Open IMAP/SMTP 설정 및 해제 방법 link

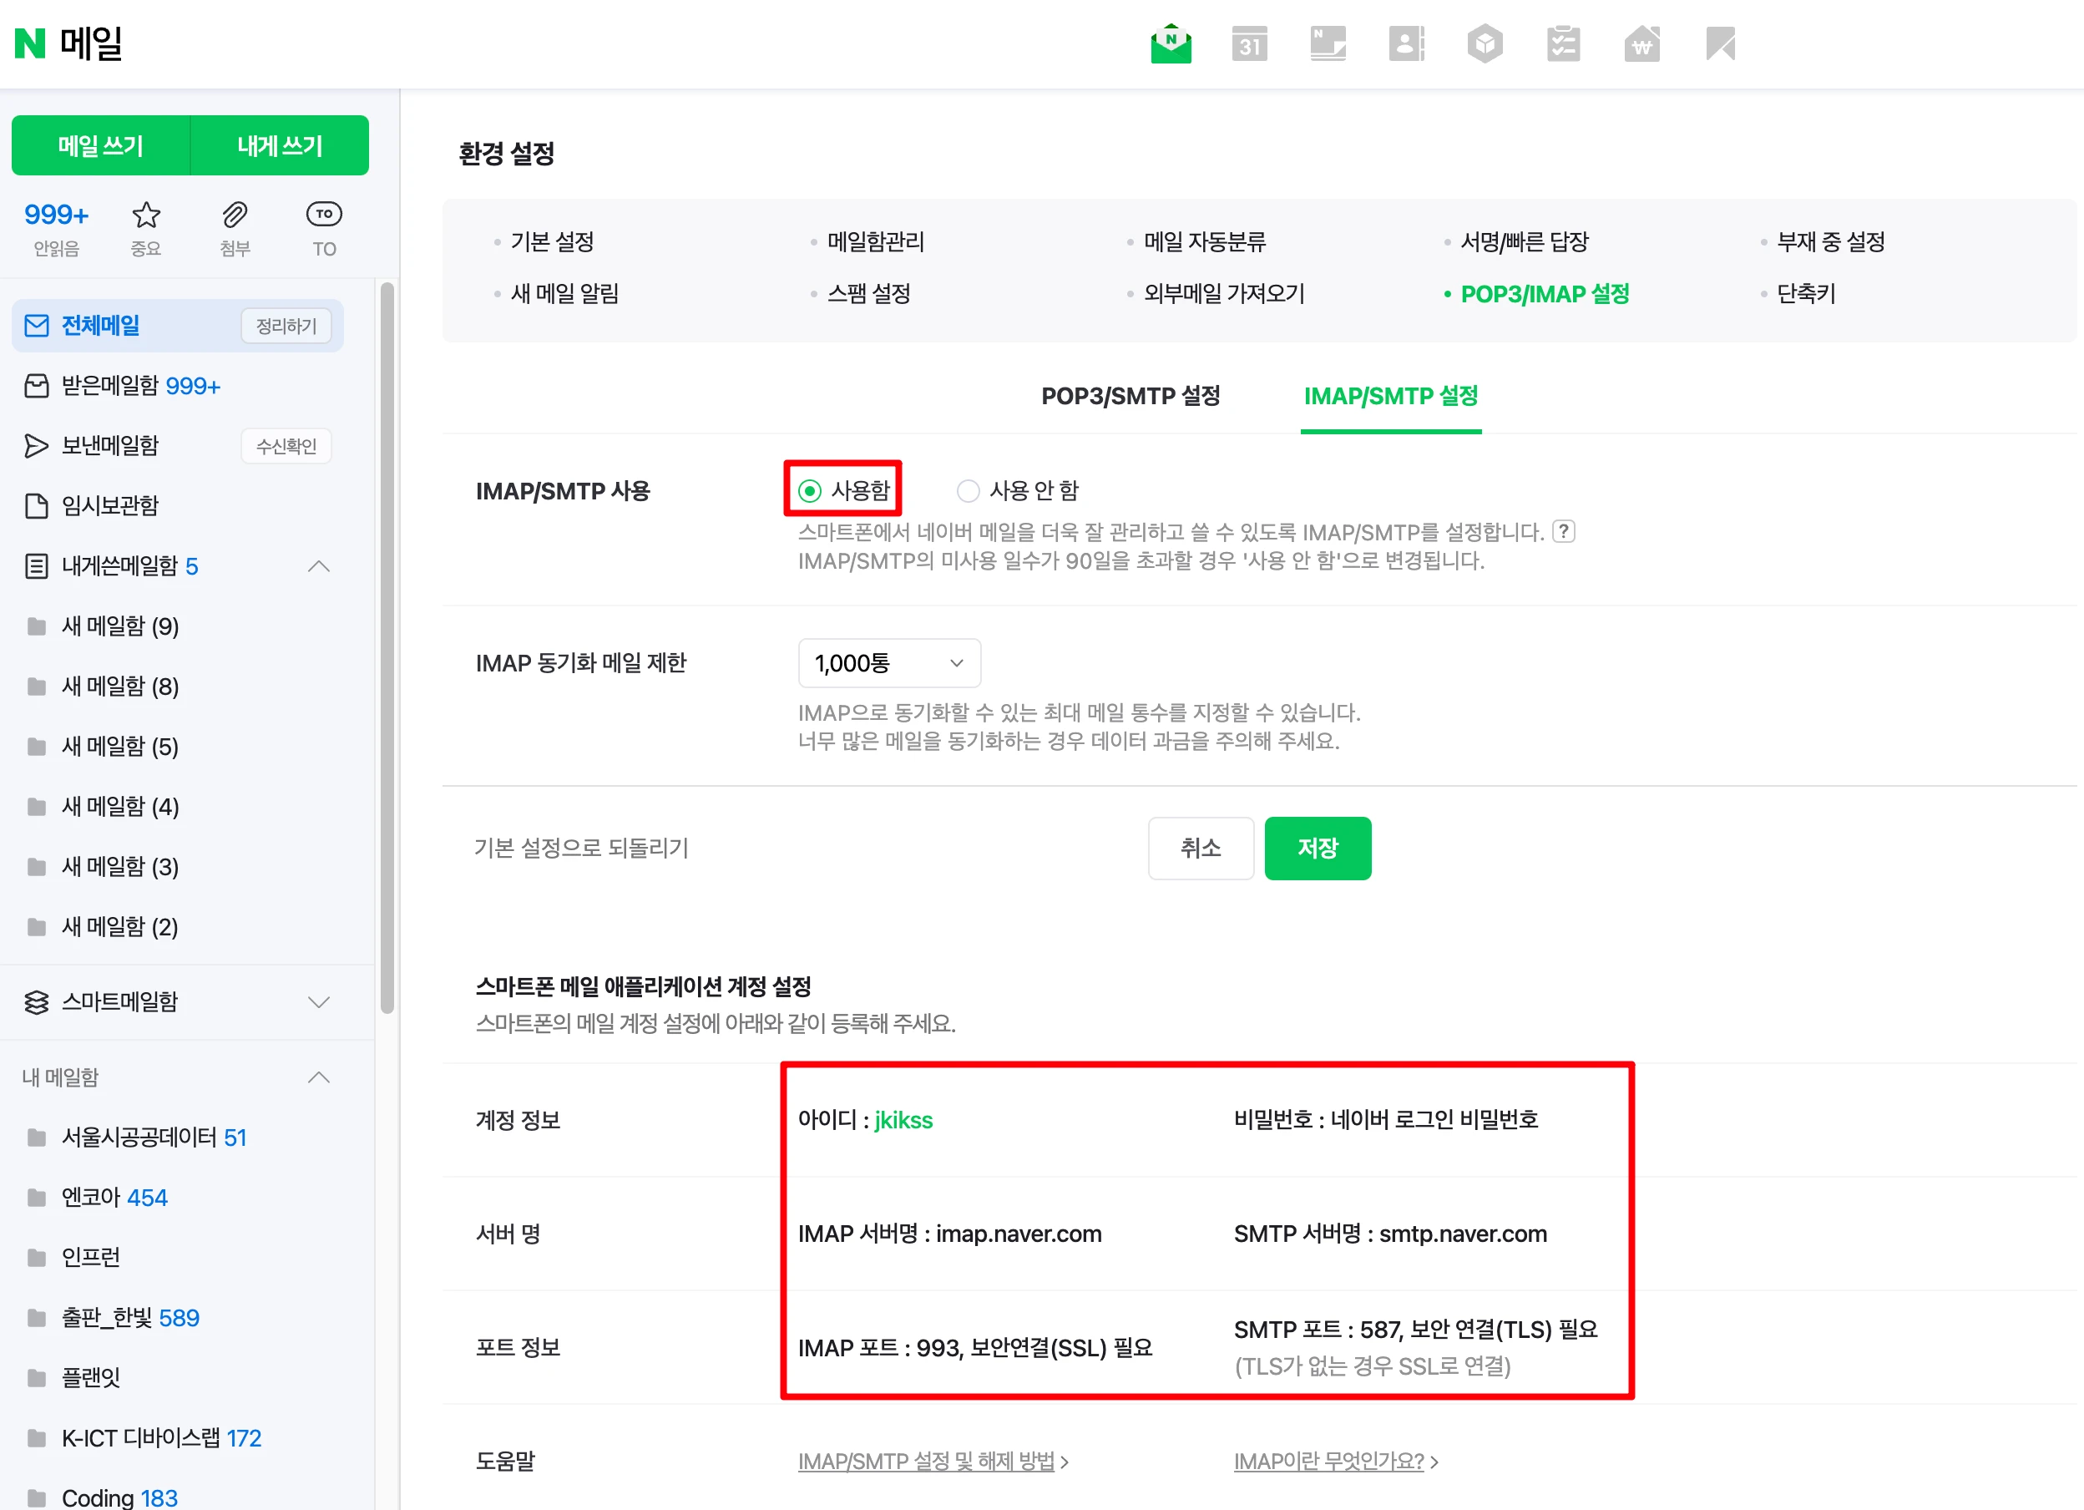click(x=926, y=1462)
